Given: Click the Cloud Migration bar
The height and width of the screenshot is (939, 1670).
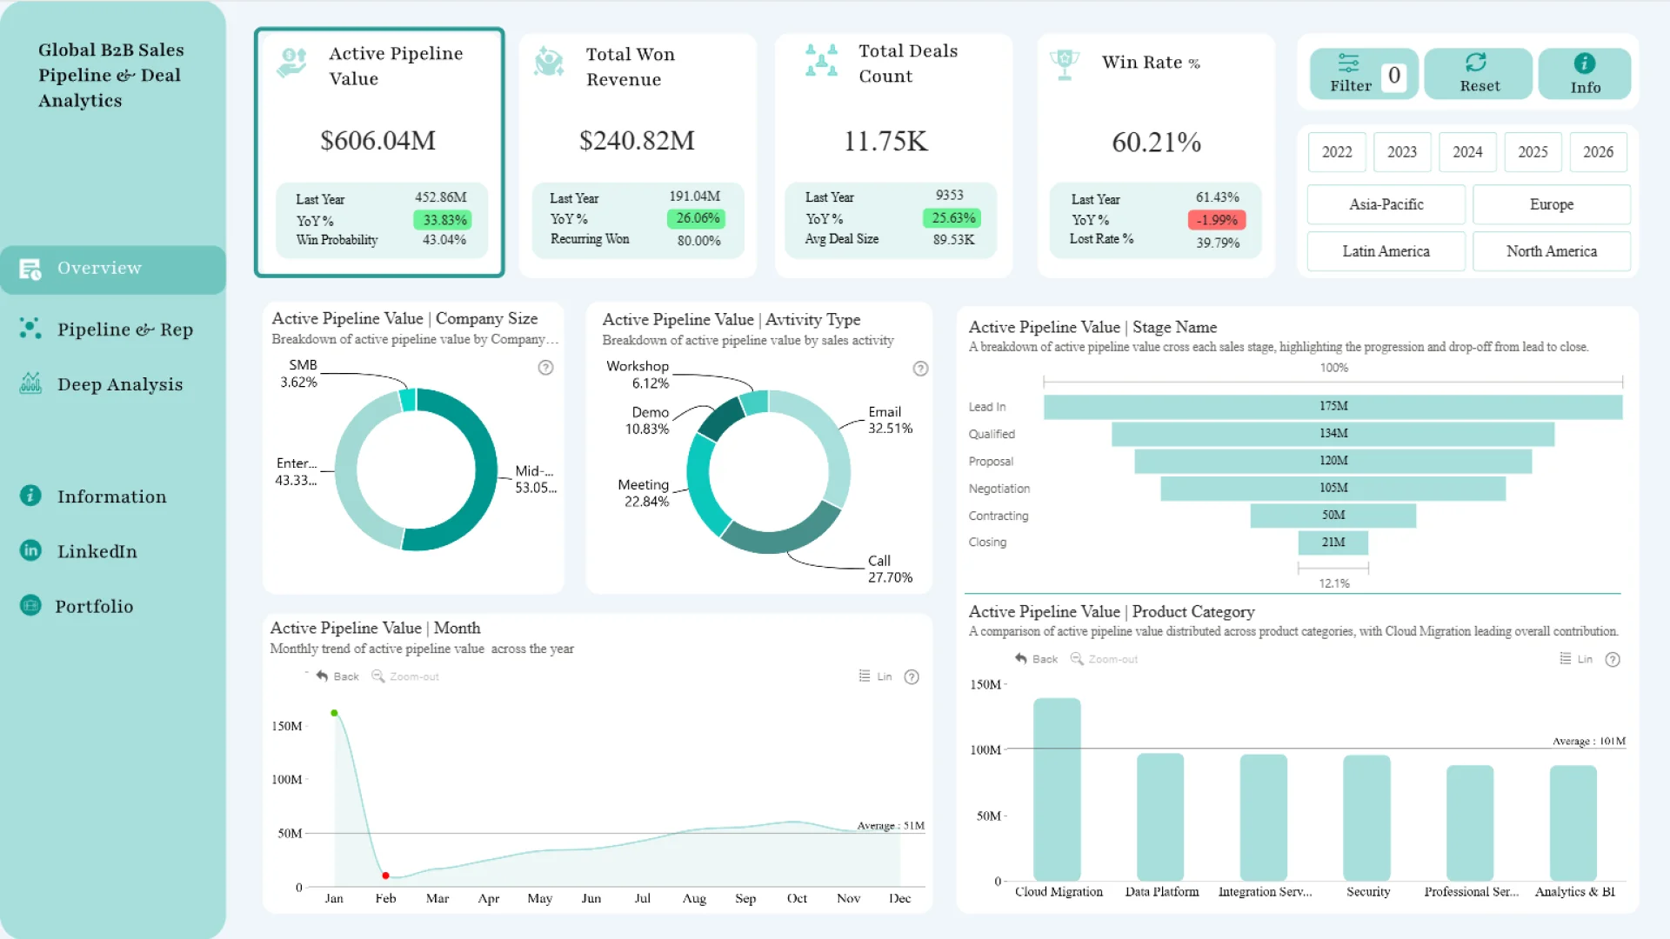Looking at the screenshot, I should pyautogui.click(x=1057, y=789).
